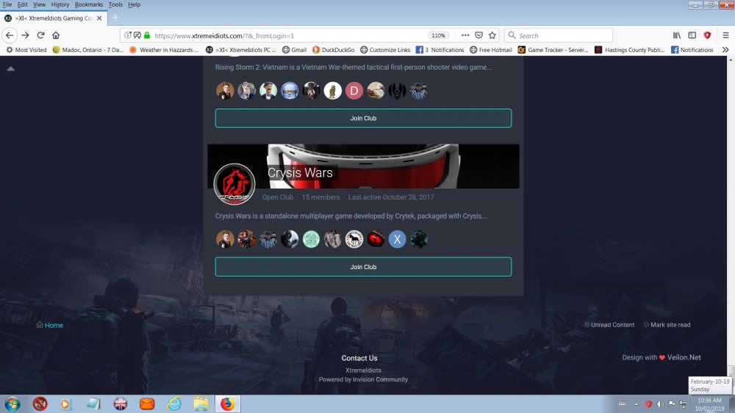Open Internet Explorer from the taskbar

pyautogui.click(x=173, y=403)
